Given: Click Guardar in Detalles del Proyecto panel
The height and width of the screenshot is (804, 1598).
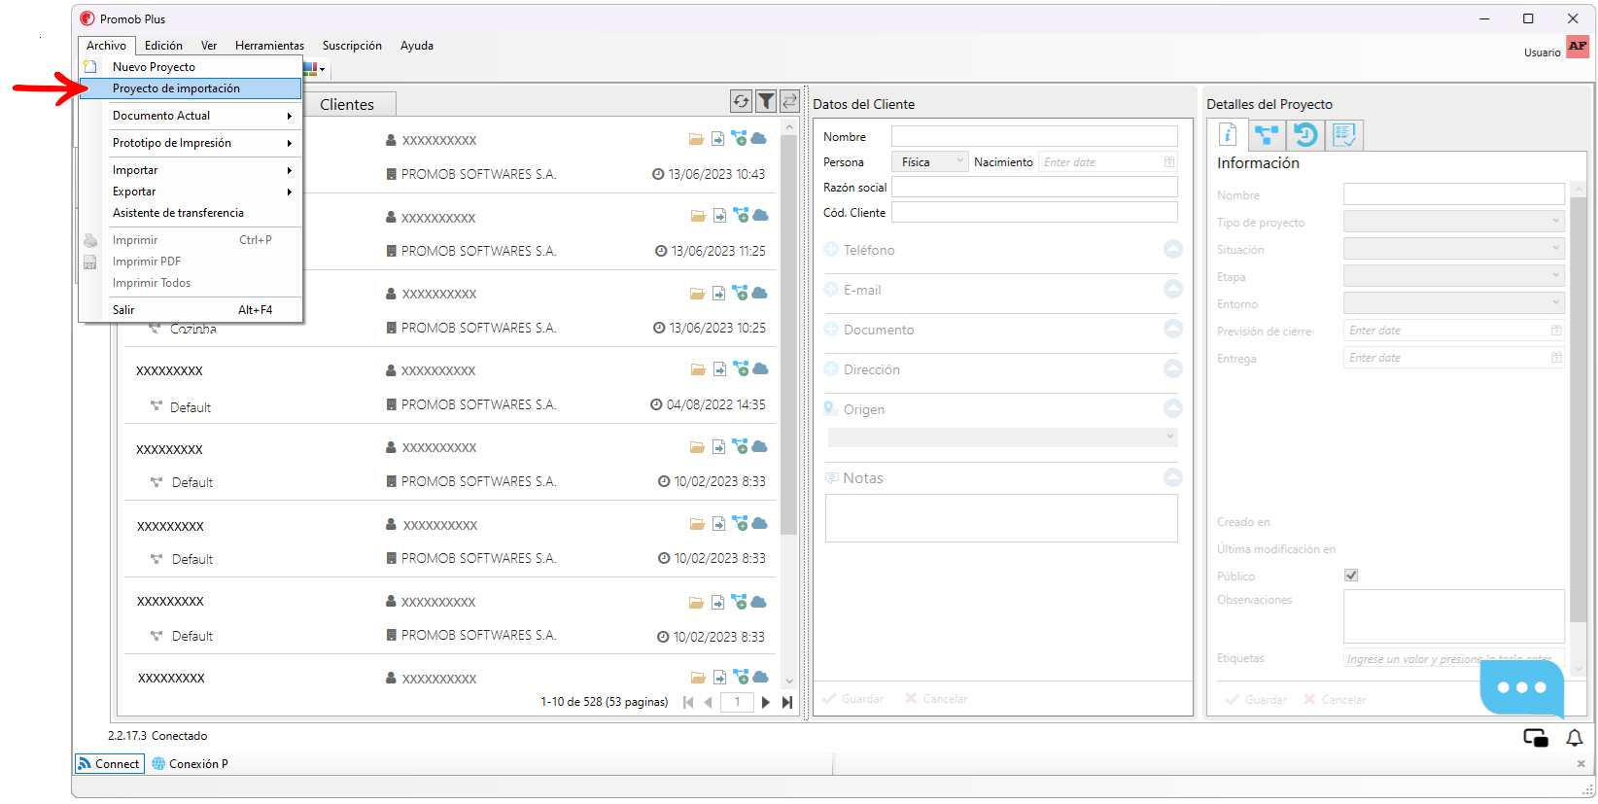Looking at the screenshot, I should [x=1257, y=700].
